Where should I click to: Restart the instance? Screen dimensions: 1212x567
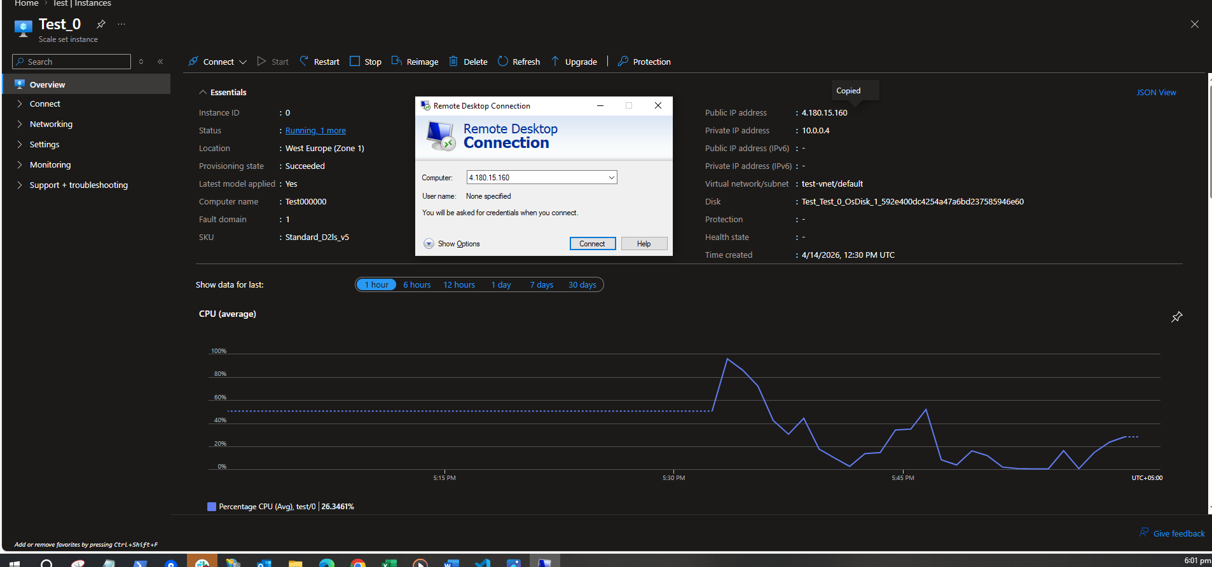(x=320, y=62)
